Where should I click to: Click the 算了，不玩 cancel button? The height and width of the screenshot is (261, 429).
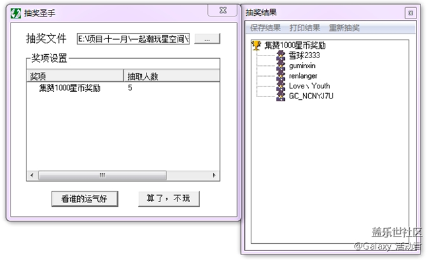[x=169, y=198]
